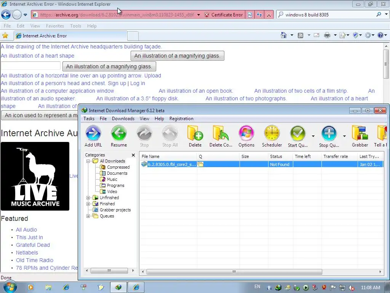390x293 pixels.
Task: Refresh the page in Internet Explorer
Action: [259, 15]
